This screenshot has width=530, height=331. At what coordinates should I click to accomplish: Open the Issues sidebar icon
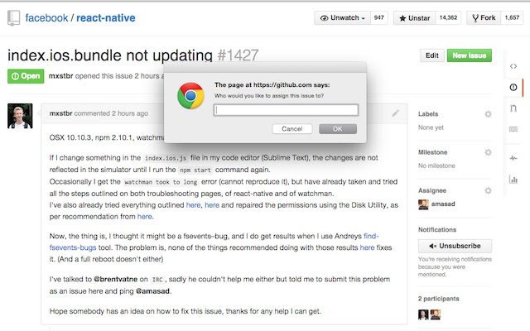click(x=513, y=88)
